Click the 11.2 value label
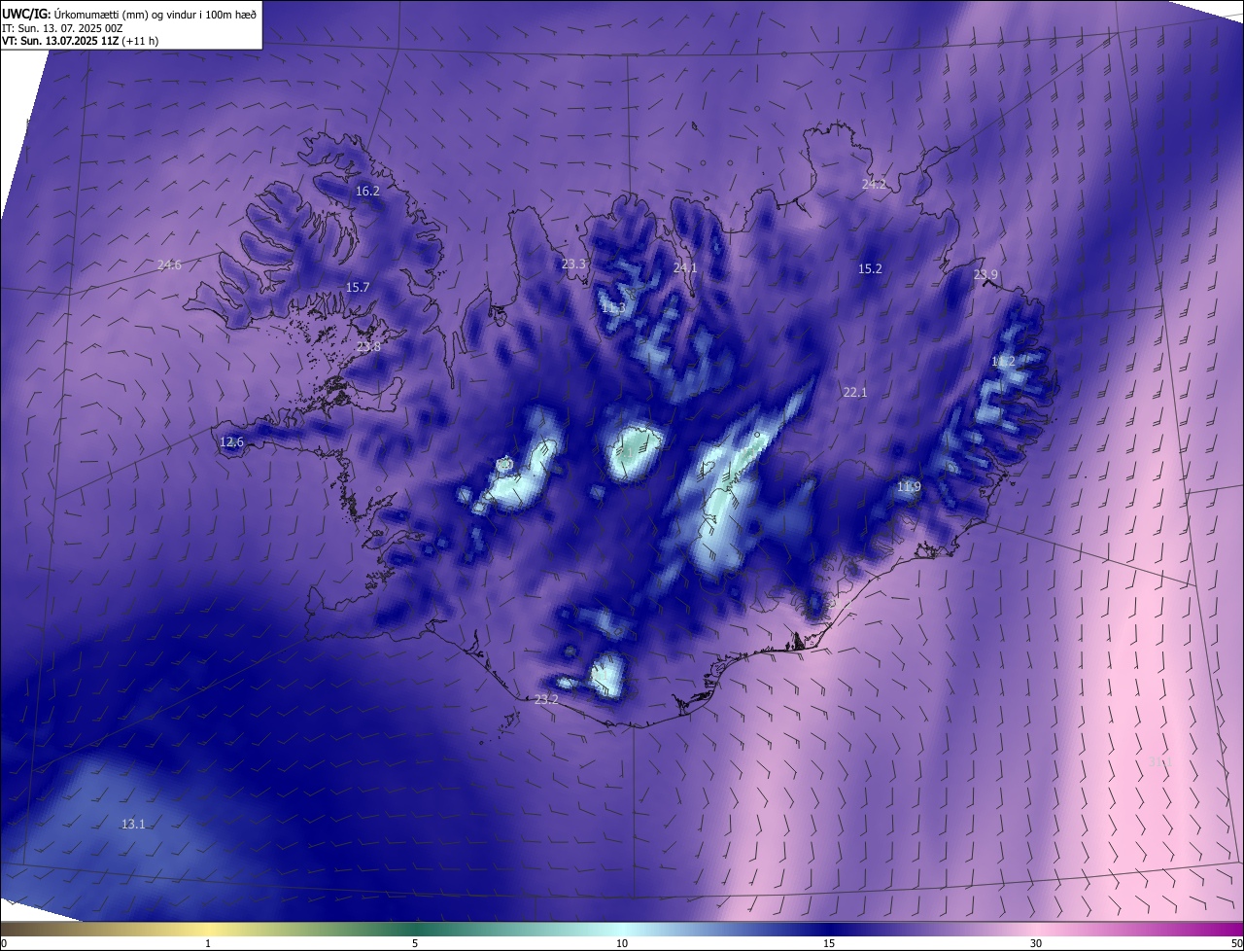Image resolution: width=1244 pixels, height=951 pixels. 1003,362
